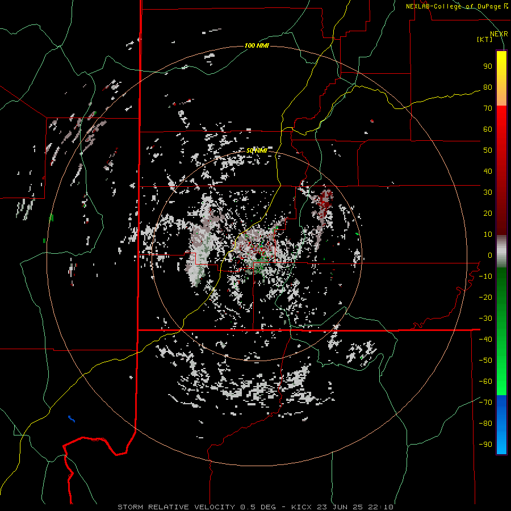Click the 50 value on the velocity scale

[488, 150]
